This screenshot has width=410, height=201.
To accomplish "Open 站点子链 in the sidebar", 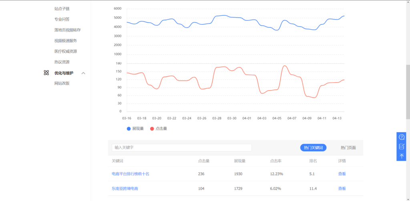I will [62, 9].
